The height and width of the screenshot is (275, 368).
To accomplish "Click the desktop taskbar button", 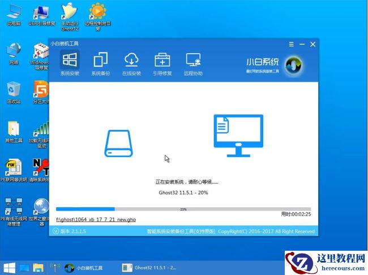I will coord(24,268).
